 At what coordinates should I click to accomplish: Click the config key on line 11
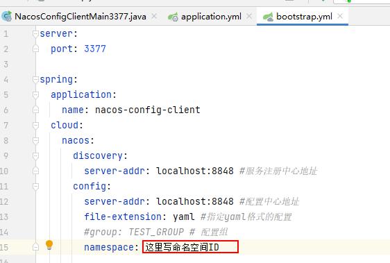pyautogui.click(x=90, y=187)
